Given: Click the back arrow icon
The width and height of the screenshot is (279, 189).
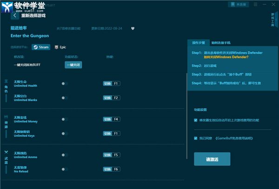Looking at the screenshot, I should (15, 15).
